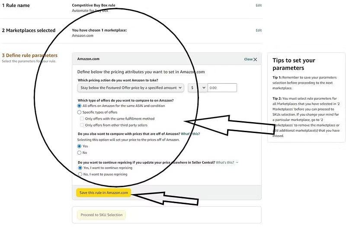The image size is (346, 227).
Task: Close the Amazon.com parameters panel
Action: coord(250,59)
